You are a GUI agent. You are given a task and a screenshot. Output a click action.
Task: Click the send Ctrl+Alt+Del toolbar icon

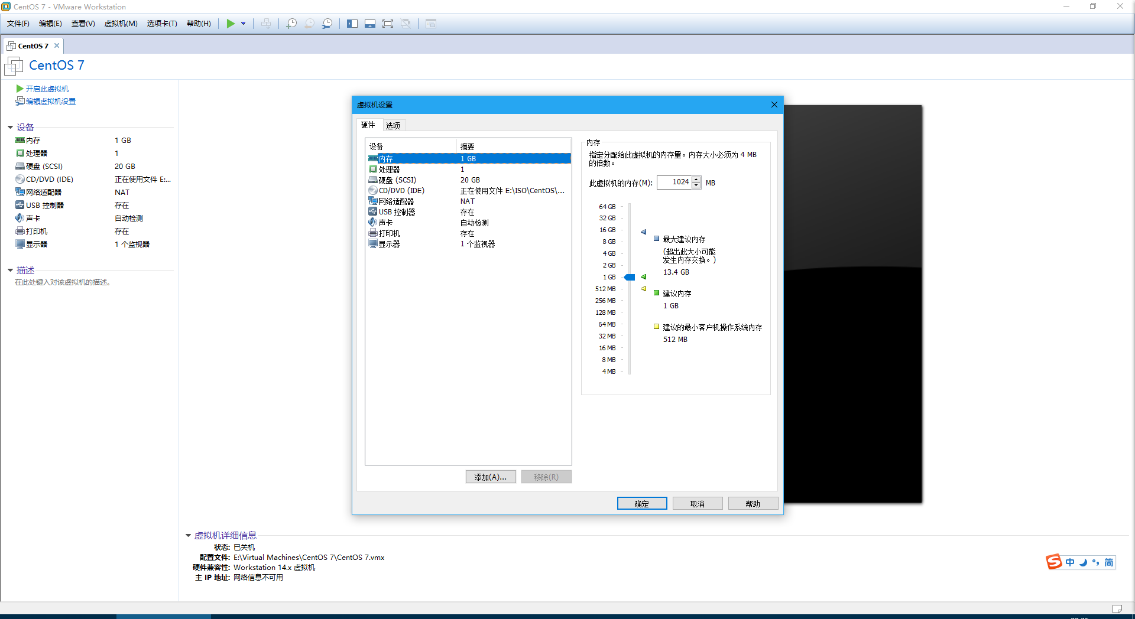click(x=266, y=24)
